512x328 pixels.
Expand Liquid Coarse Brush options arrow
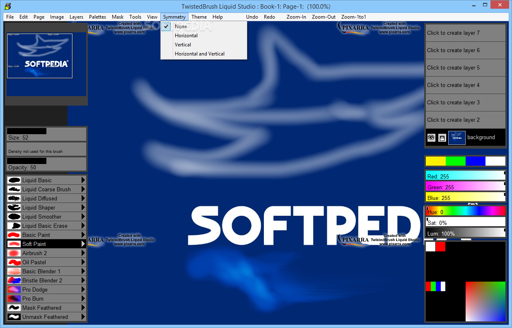83,189
